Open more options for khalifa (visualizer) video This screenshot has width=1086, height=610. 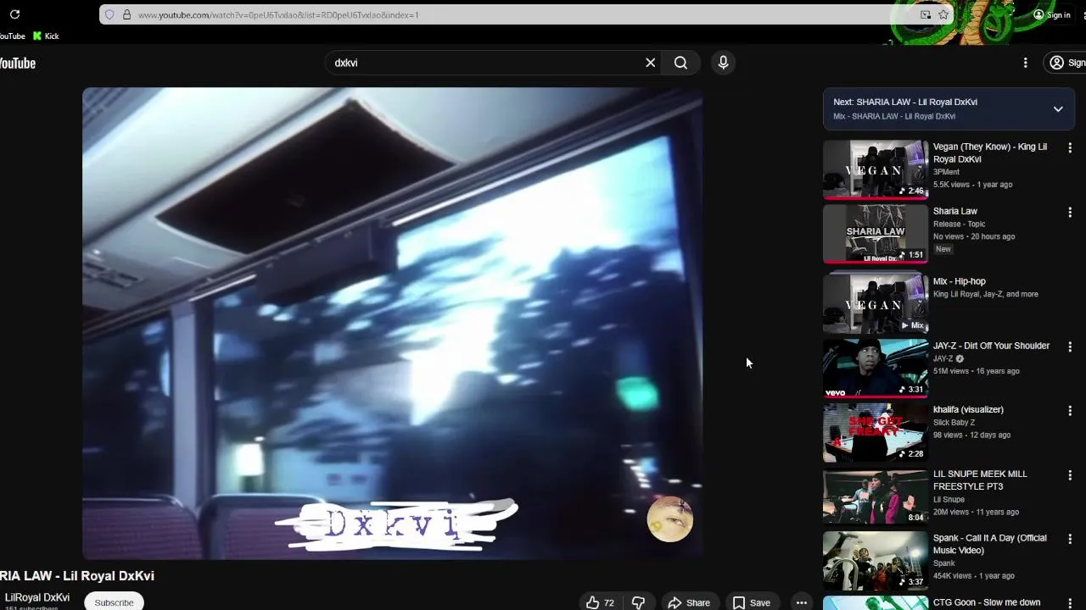1070,410
